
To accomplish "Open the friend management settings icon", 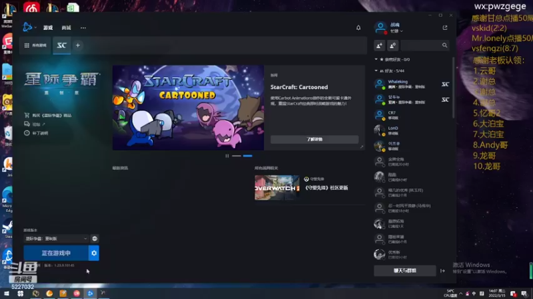I will tap(392, 45).
